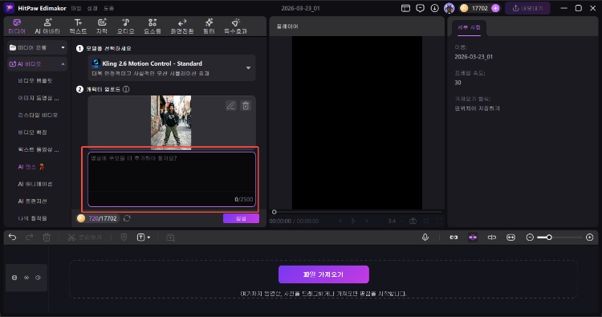Expand the media library folder dropdown
602x317 pixels.
(37, 47)
